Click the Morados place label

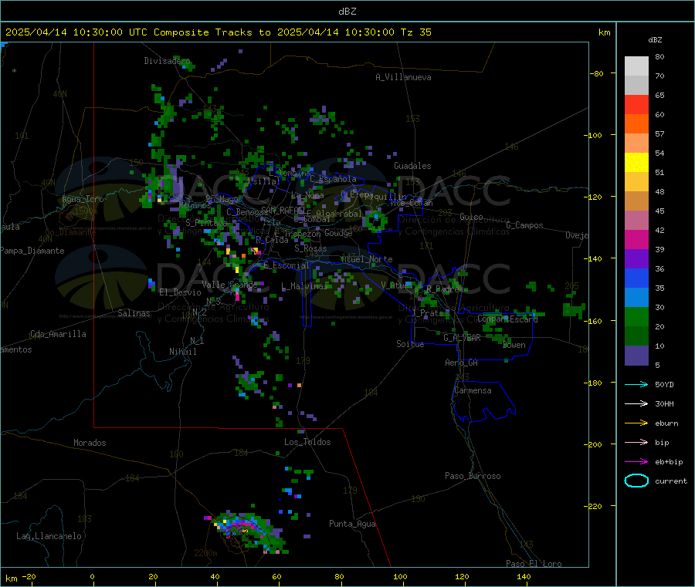coord(90,443)
